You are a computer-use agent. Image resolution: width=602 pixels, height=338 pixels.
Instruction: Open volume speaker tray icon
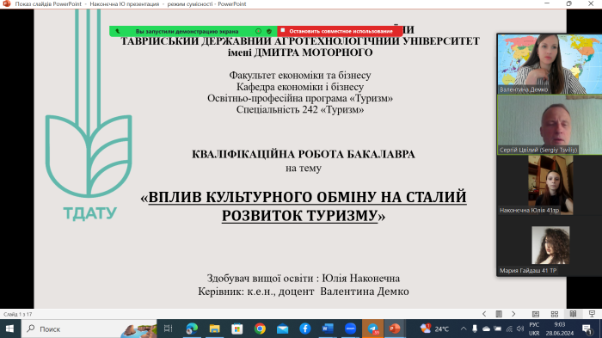coord(520,329)
